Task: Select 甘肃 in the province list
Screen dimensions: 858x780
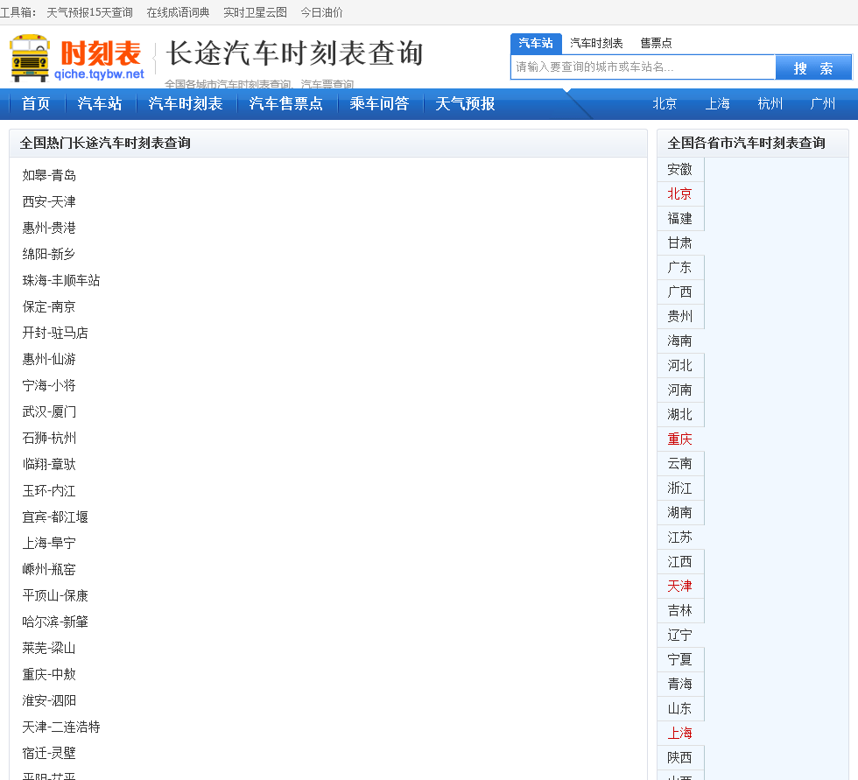Action: [x=679, y=243]
